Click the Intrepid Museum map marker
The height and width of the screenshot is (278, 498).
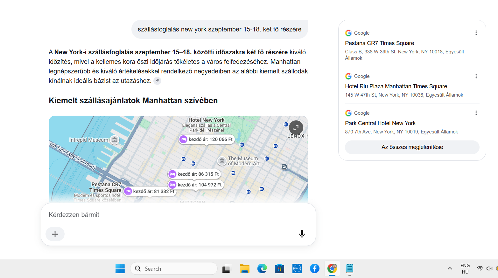pos(115,140)
